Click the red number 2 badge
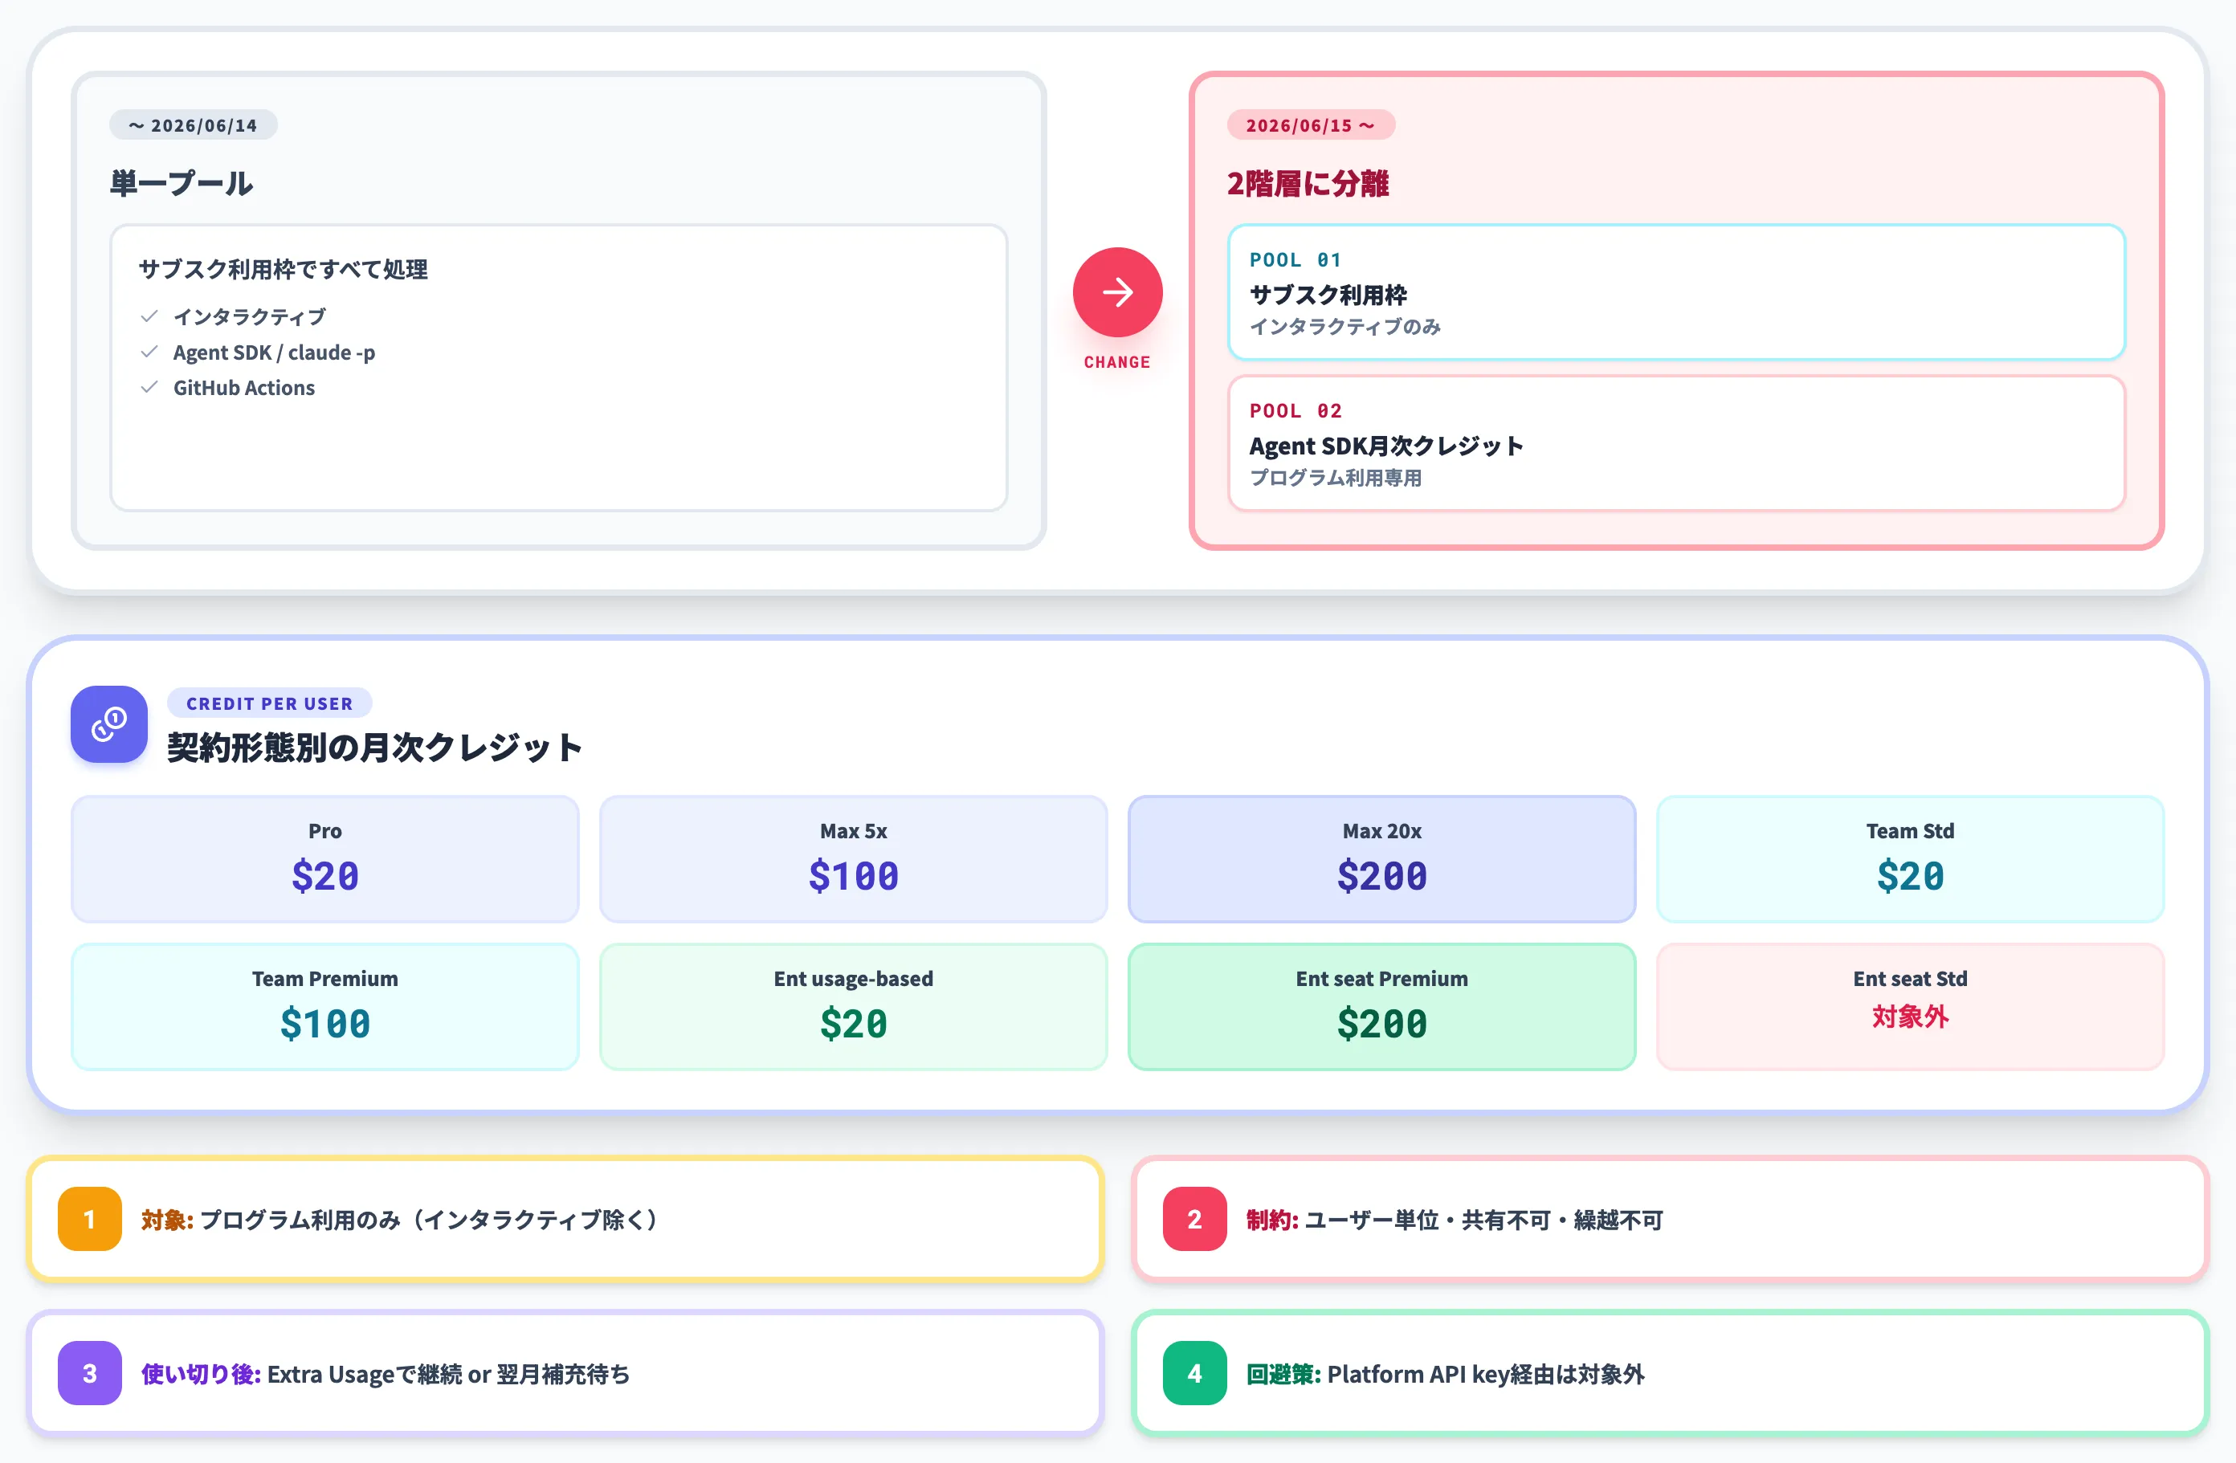The width and height of the screenshot is (2236, 1463). tap(1194, 1219)
